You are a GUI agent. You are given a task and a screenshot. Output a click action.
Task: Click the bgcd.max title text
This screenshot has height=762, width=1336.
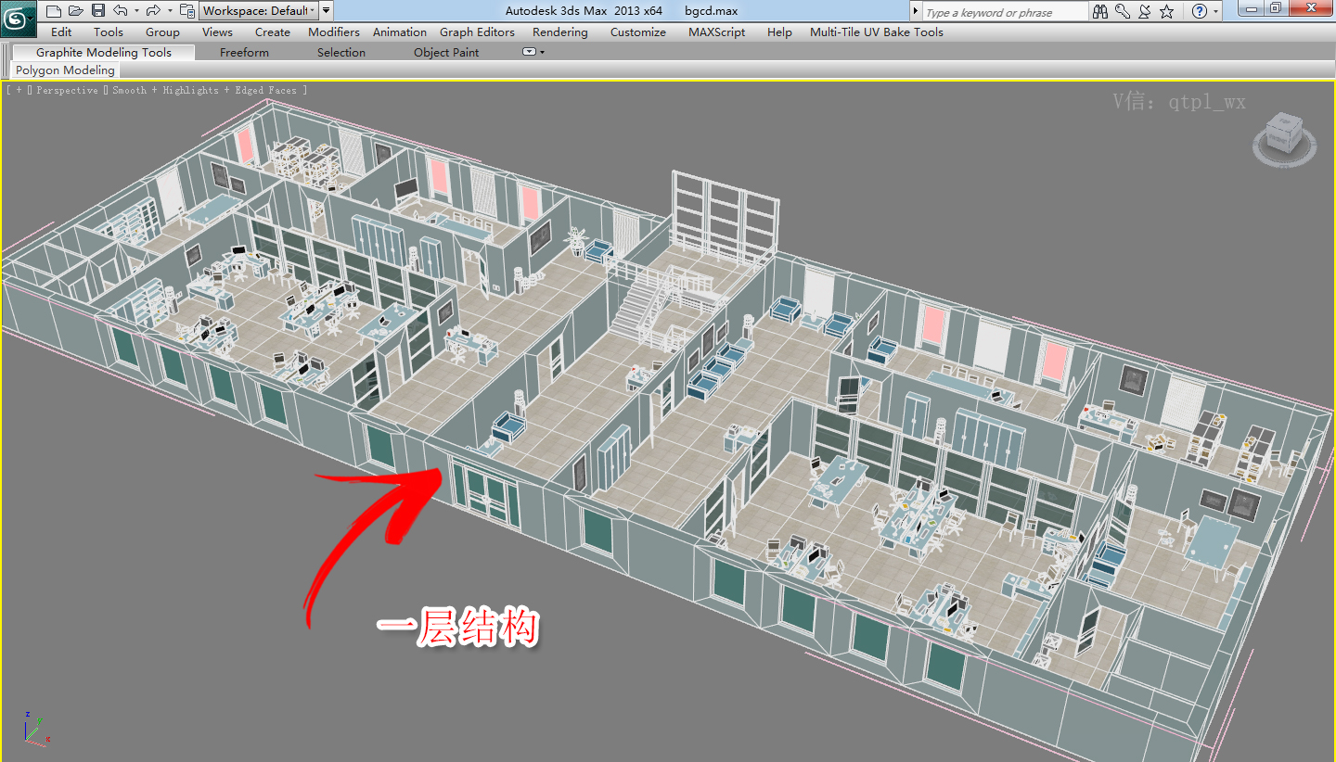pyautogui.click(x=711, y=11)
